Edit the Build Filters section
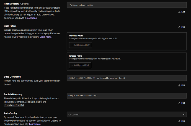 click(182, 27)
